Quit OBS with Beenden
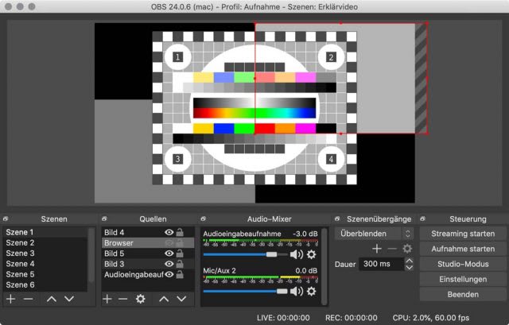Image resolution: width=509 pixels, height=325 pixels. coord(463,295)
